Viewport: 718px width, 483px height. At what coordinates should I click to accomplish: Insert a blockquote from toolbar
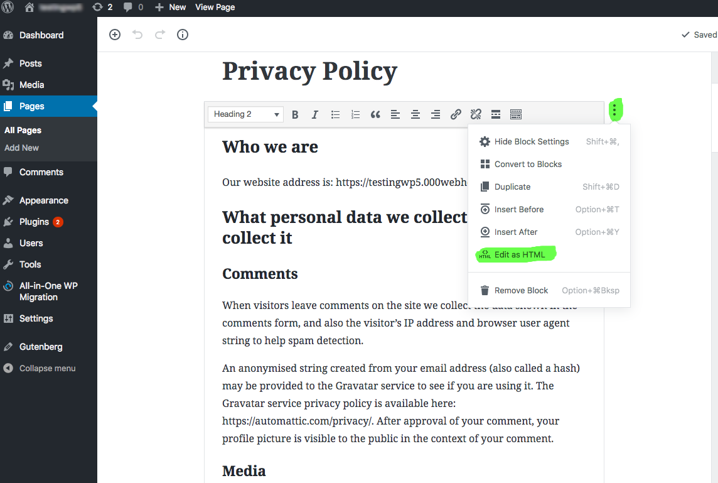375,114
